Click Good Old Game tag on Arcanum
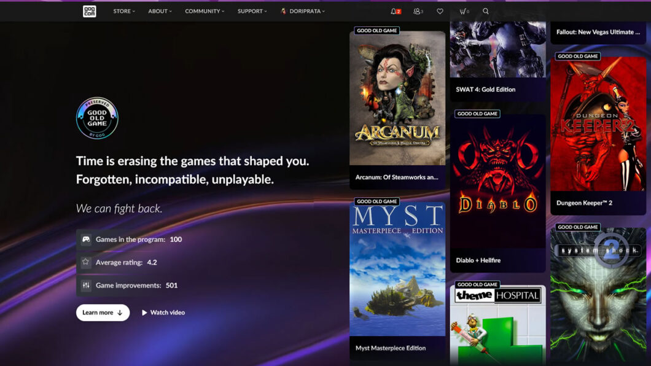This screenshot has height=366, width=651. 377,30
